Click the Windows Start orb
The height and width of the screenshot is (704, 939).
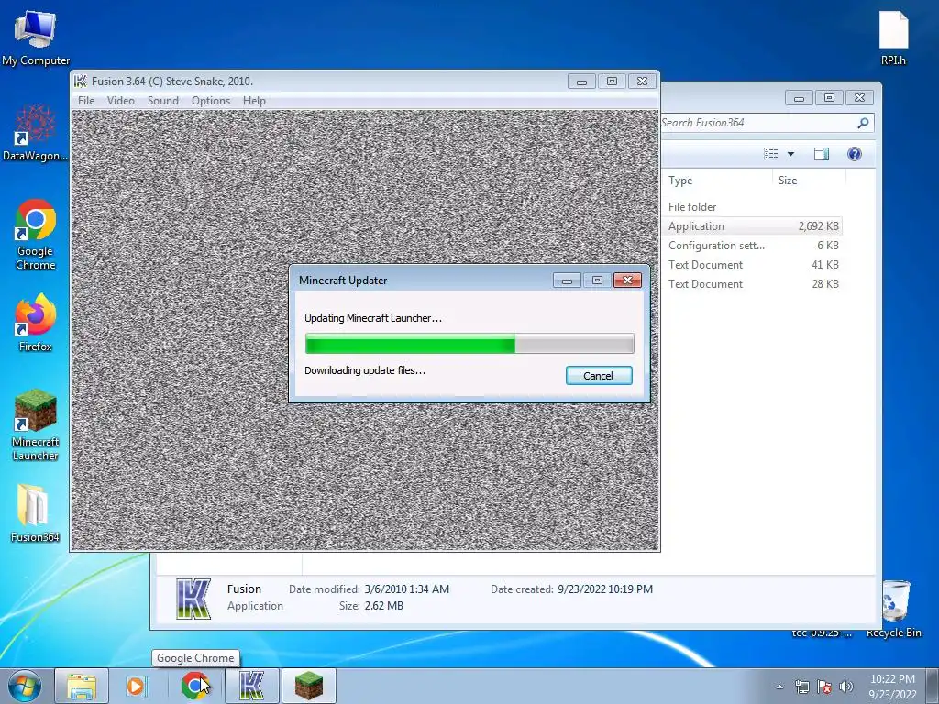pyautogui.click(x=25, y=686)
